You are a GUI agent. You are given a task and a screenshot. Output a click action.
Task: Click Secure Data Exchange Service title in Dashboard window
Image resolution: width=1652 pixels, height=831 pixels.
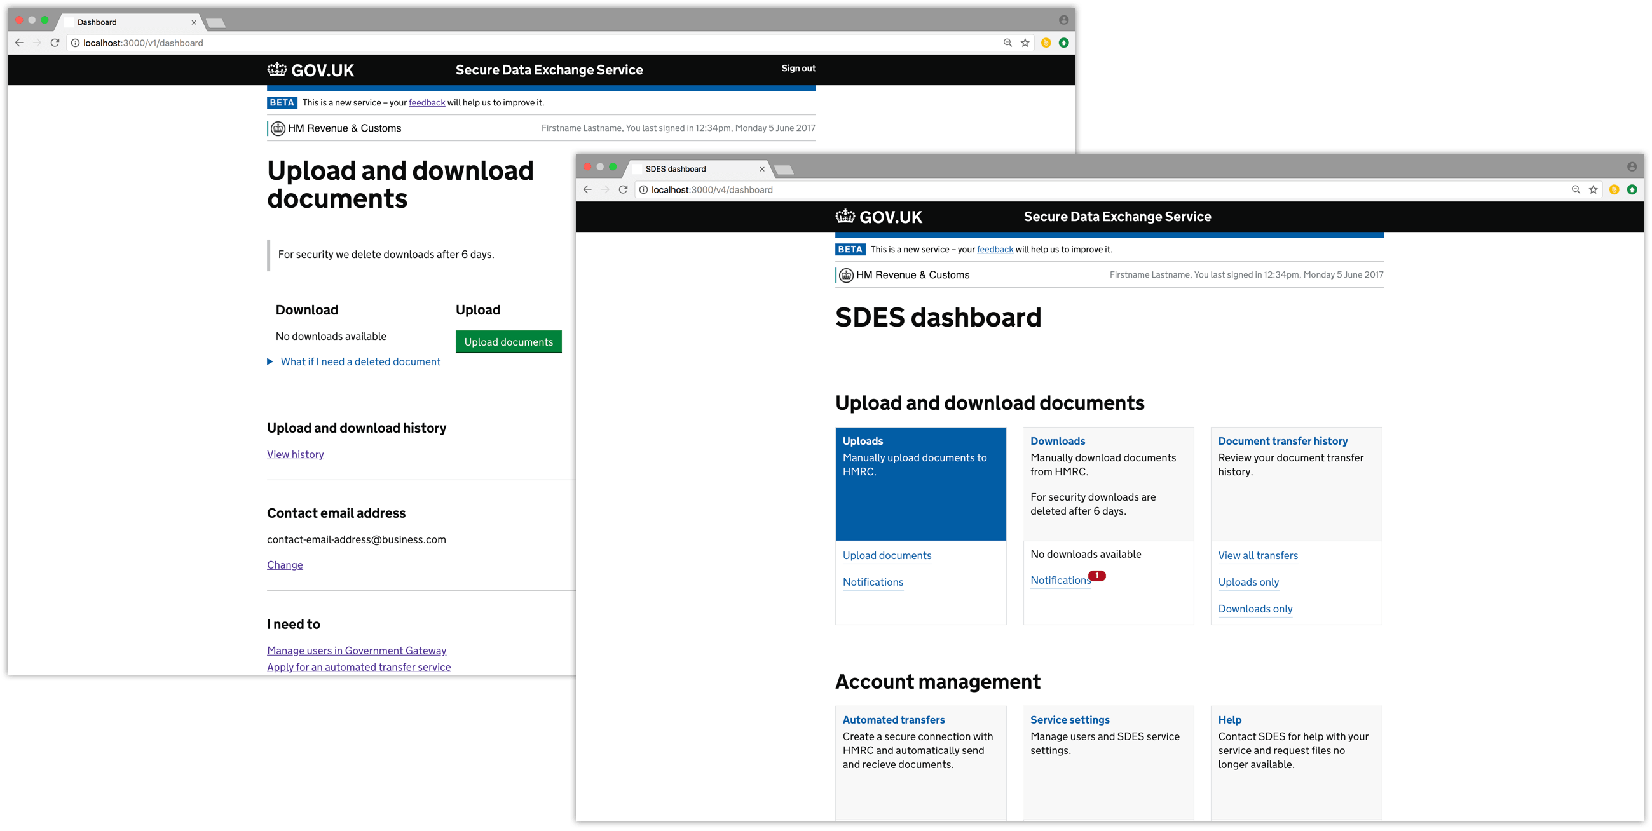(x=550, y=70)
